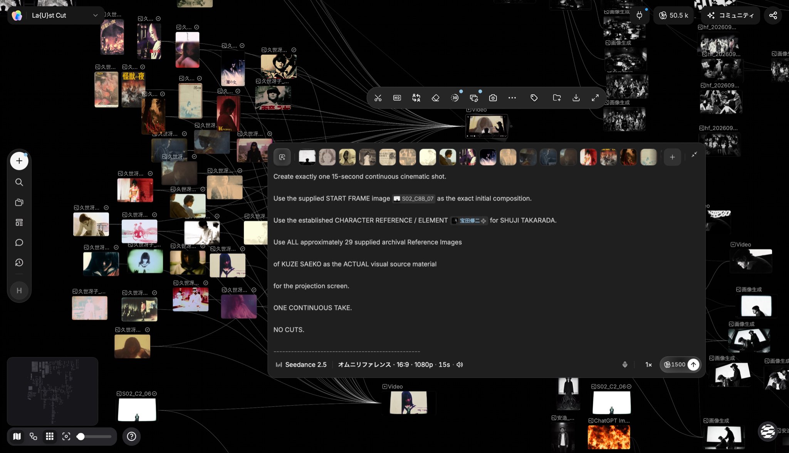Click the H avatar button
This screenshot has width=789, height=453.
coord(19,290)
